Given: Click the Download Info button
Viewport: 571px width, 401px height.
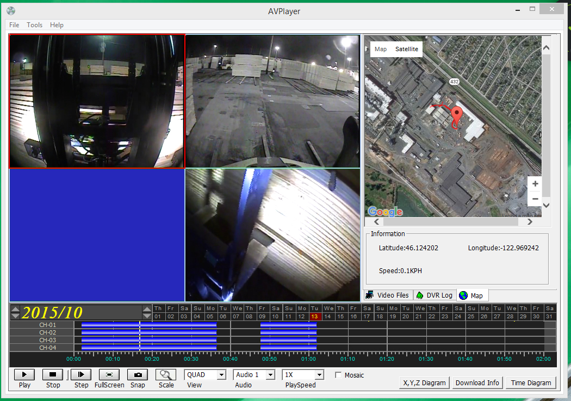Looking at the screenshot, I should pyautogui.click(x=477, y=383).
